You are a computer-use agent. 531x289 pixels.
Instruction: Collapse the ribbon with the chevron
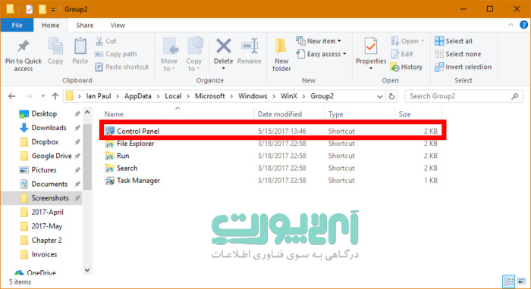pyautogui.click(x=511, y=25)
